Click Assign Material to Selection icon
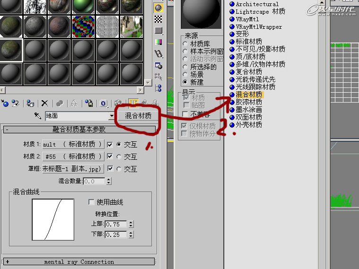 [30, 103]
